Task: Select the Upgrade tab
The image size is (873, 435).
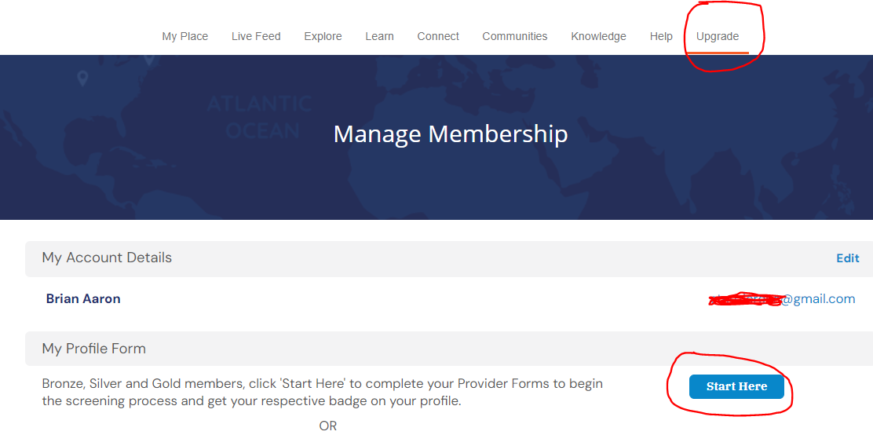Action: coord(718,36)
